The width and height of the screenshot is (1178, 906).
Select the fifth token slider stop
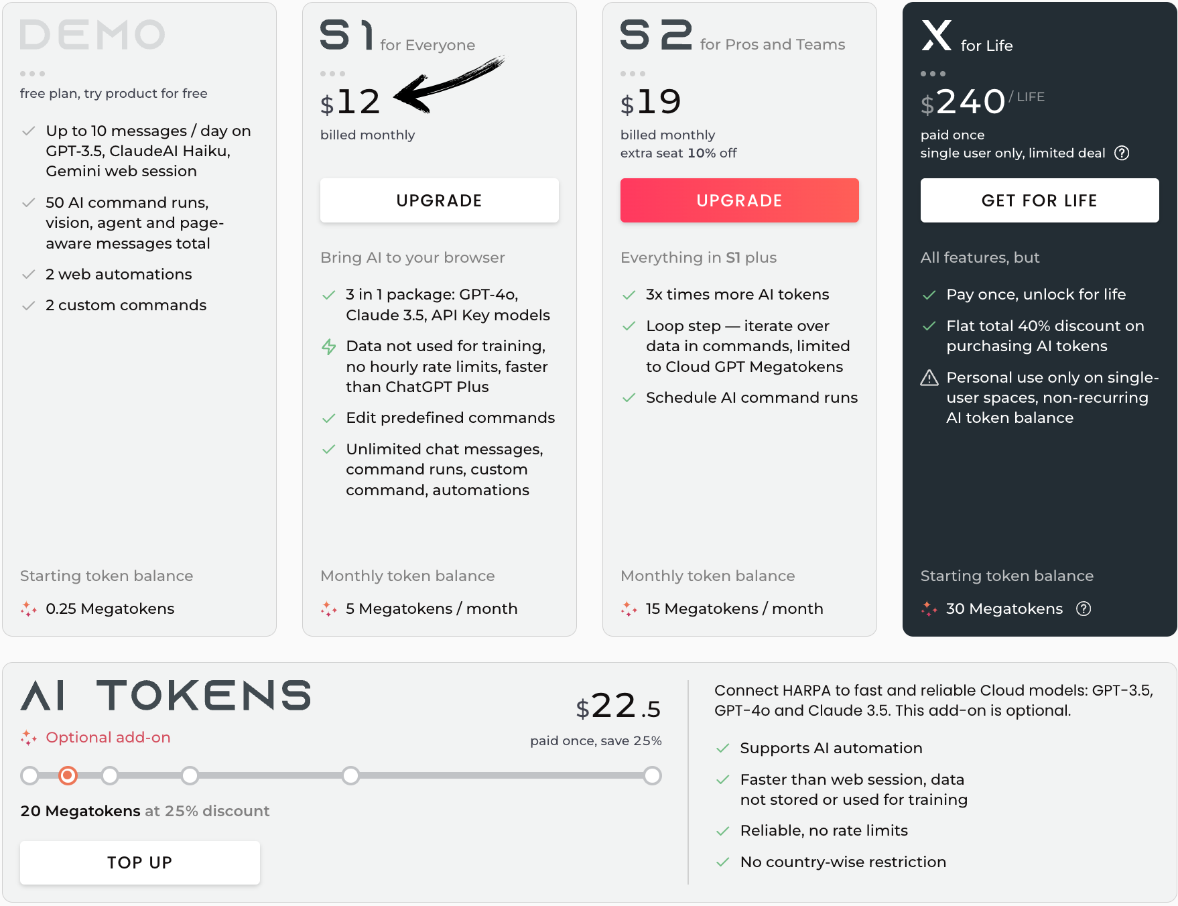[350, 775]
